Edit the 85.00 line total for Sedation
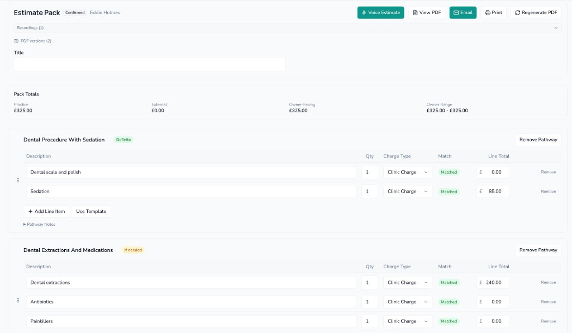572x333 pixels. tap(493, 192)
